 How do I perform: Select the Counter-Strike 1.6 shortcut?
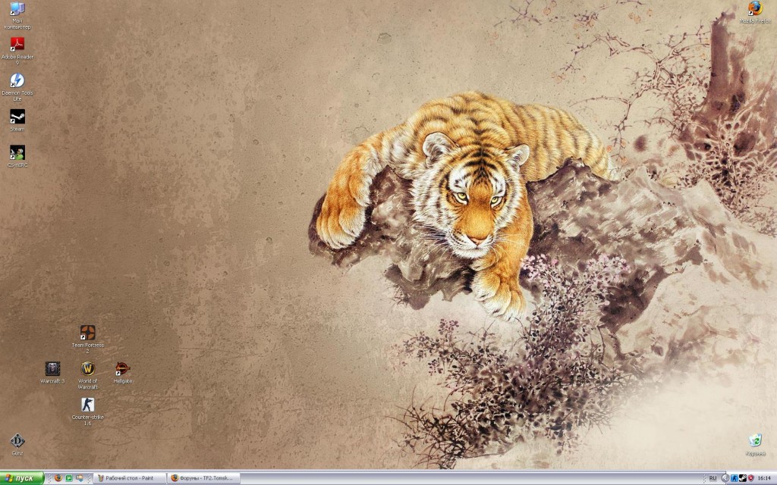tap(88, 411)
